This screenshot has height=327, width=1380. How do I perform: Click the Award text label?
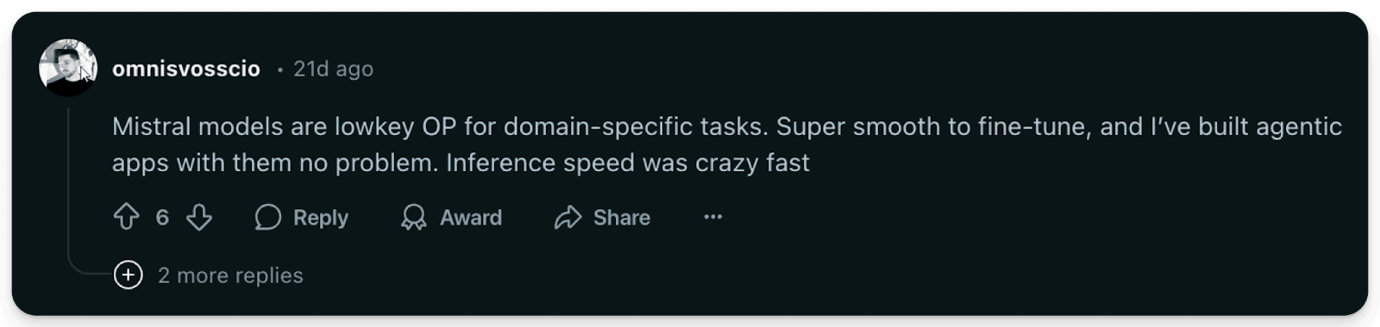tap(471, 218)
